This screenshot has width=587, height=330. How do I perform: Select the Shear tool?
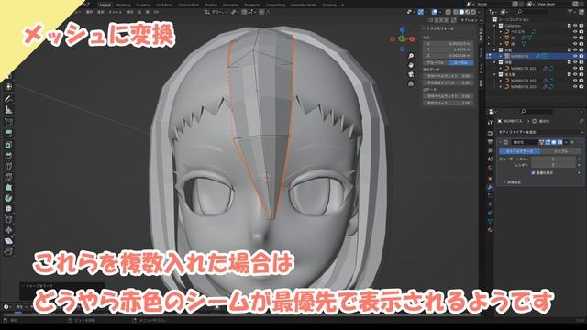pos(8,241)
